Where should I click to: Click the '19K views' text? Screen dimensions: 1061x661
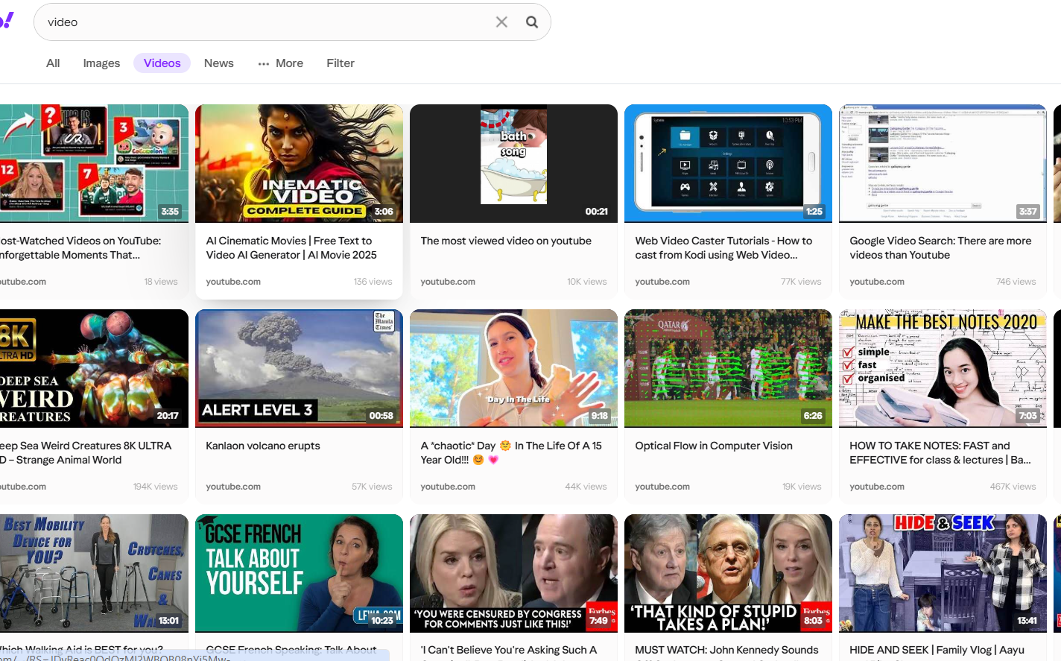point(802,487)
